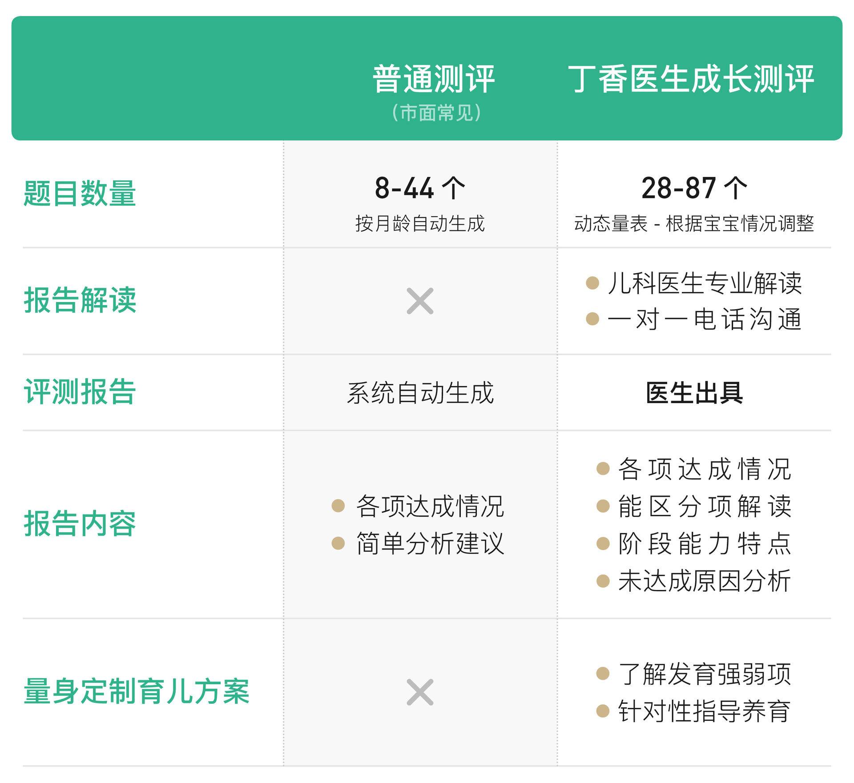Click bullet dot beside 针对性指导养育
The width and height of the screenshot is (854, 783).
[603, 711]
